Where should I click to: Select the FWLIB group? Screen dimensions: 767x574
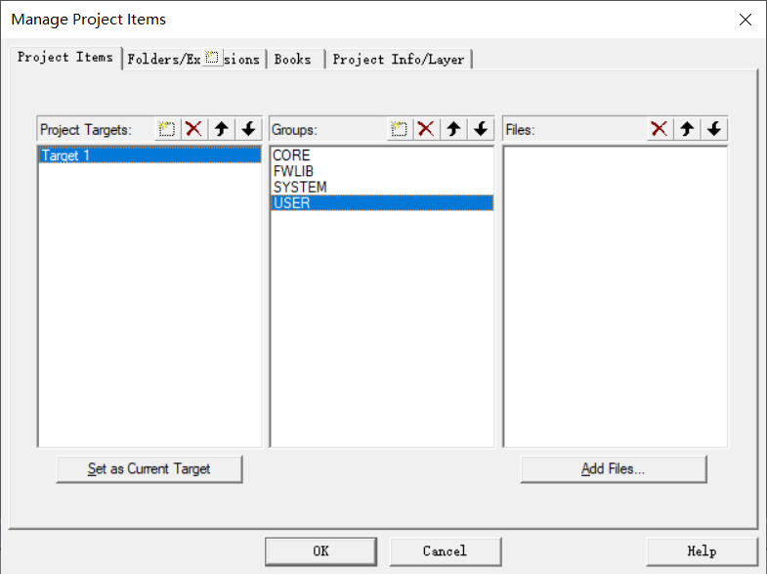click(381, 171)
